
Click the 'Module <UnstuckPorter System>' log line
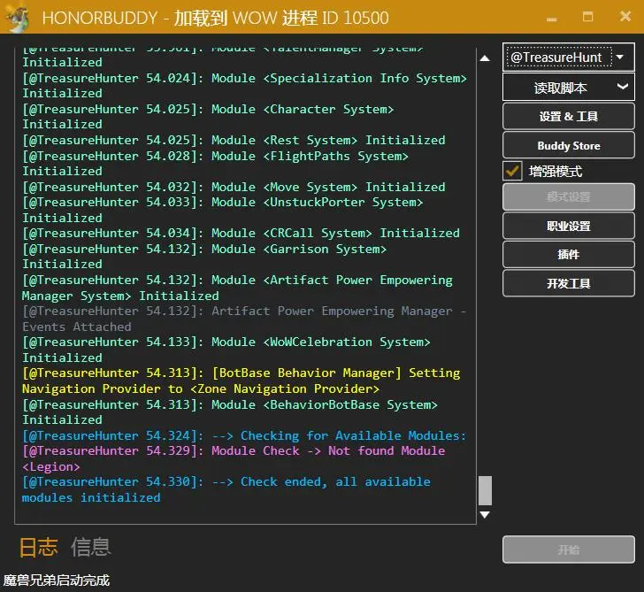click(x=223, y=210)
